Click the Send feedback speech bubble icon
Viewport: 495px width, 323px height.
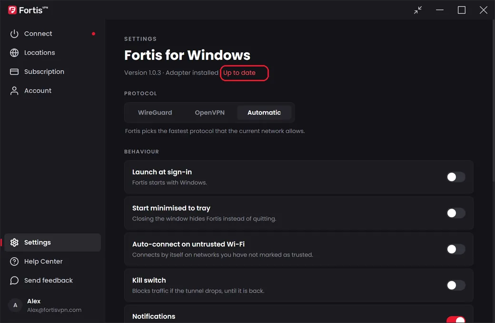[x=14, y=280]
